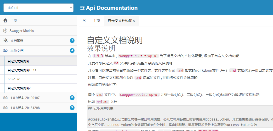Click the home icon in sidebar
The image size is (273, 131).
coord(5,21)
